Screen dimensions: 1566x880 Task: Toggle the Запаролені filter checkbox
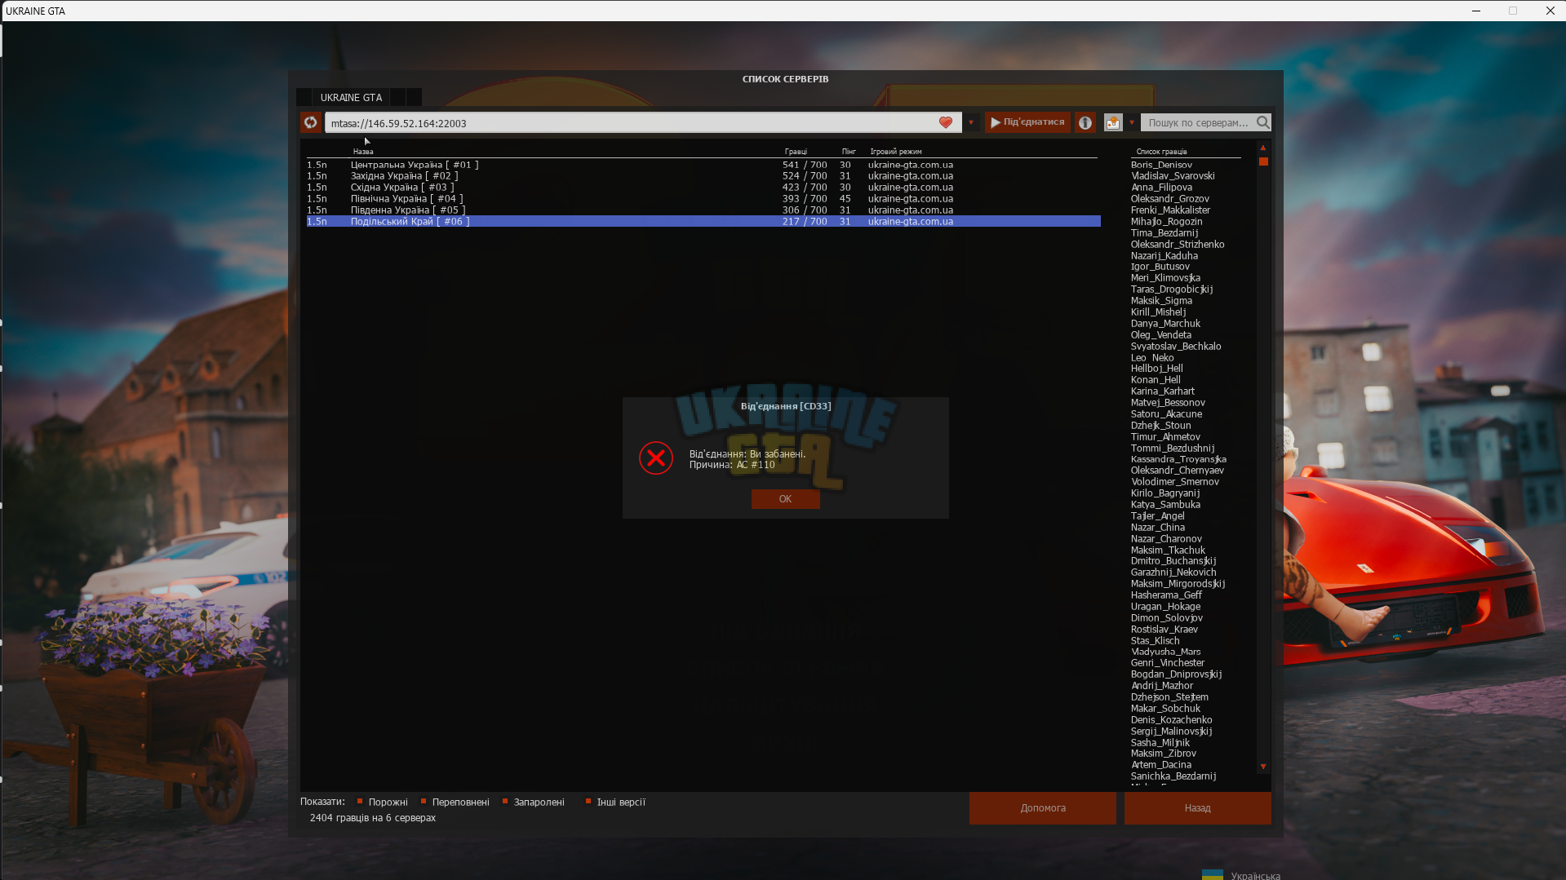coord(505,802)
